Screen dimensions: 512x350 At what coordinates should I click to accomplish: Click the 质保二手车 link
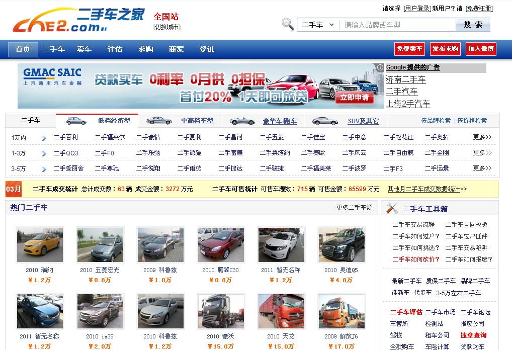pyautogui.click(x=441, y=281)
